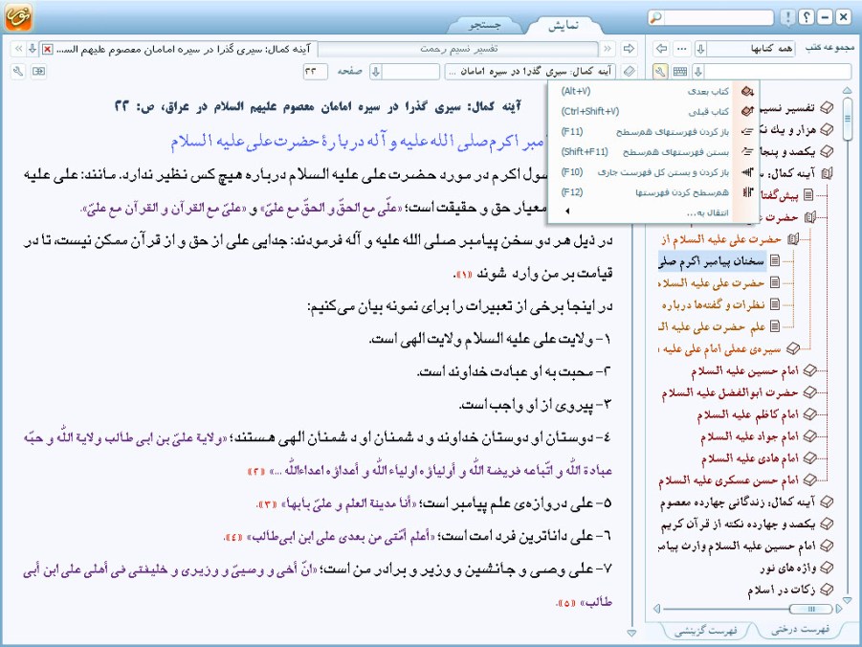Image resolution: width=862 pixels, height=647 pixels.
Task: Click the open same-level lists icon (F11)
Action: [746, 131]
